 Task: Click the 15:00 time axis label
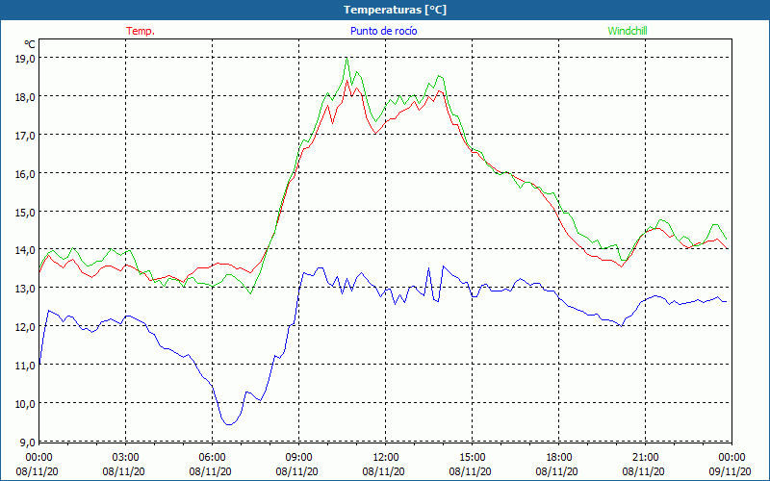472,458
